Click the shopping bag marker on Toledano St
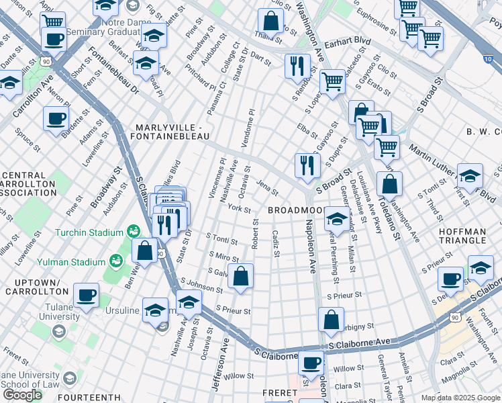 coord(390,186)
